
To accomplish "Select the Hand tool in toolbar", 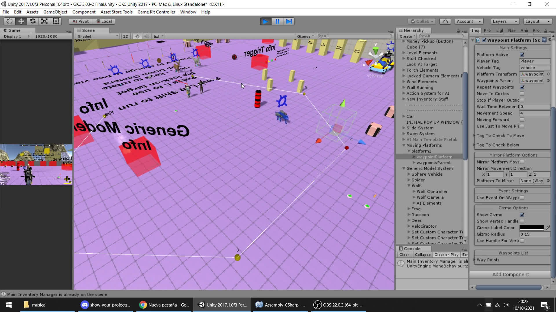I will (x=9, y=21).
